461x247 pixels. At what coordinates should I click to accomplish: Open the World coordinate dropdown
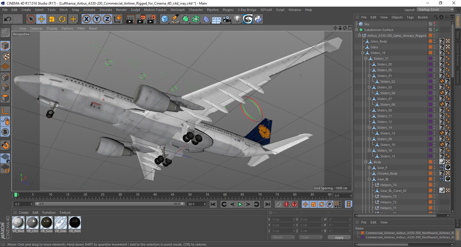[x=283, y=237]
